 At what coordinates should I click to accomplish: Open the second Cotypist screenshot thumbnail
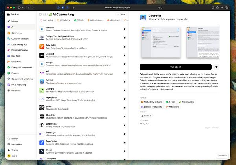(x=203, y=42)
